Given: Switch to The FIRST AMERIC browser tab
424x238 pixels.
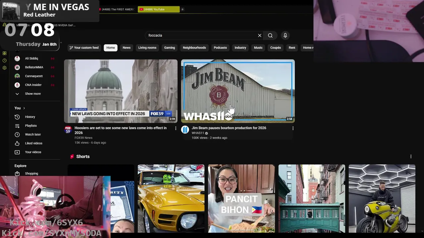Looking at the screenshot, I should click(x=117, y=9).
